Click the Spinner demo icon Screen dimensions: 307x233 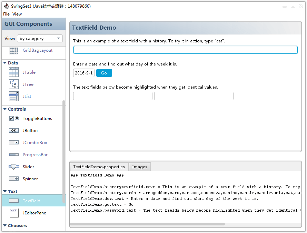click(14, 179)
